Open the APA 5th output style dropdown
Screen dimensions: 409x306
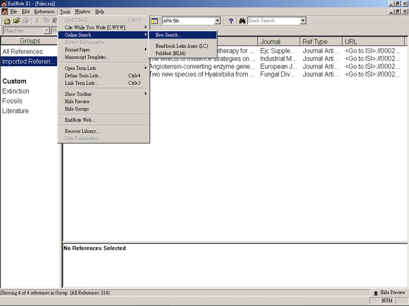point(217,21)
